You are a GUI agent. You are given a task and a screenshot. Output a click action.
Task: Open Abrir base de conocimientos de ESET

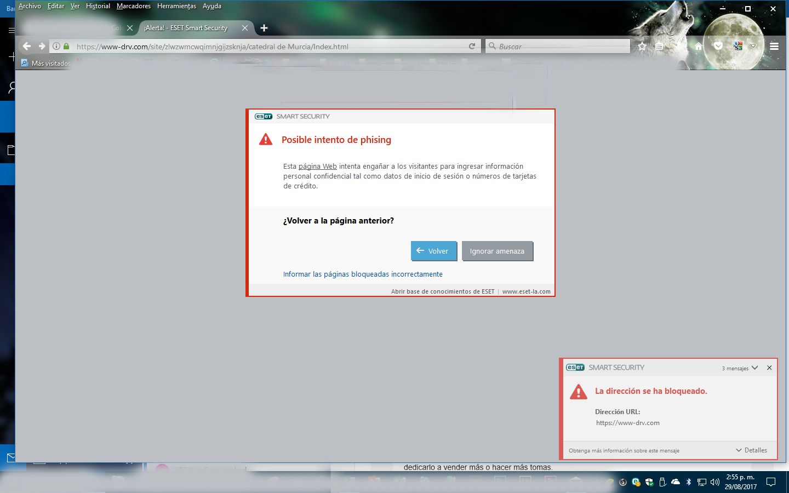(x=443, y=291)
